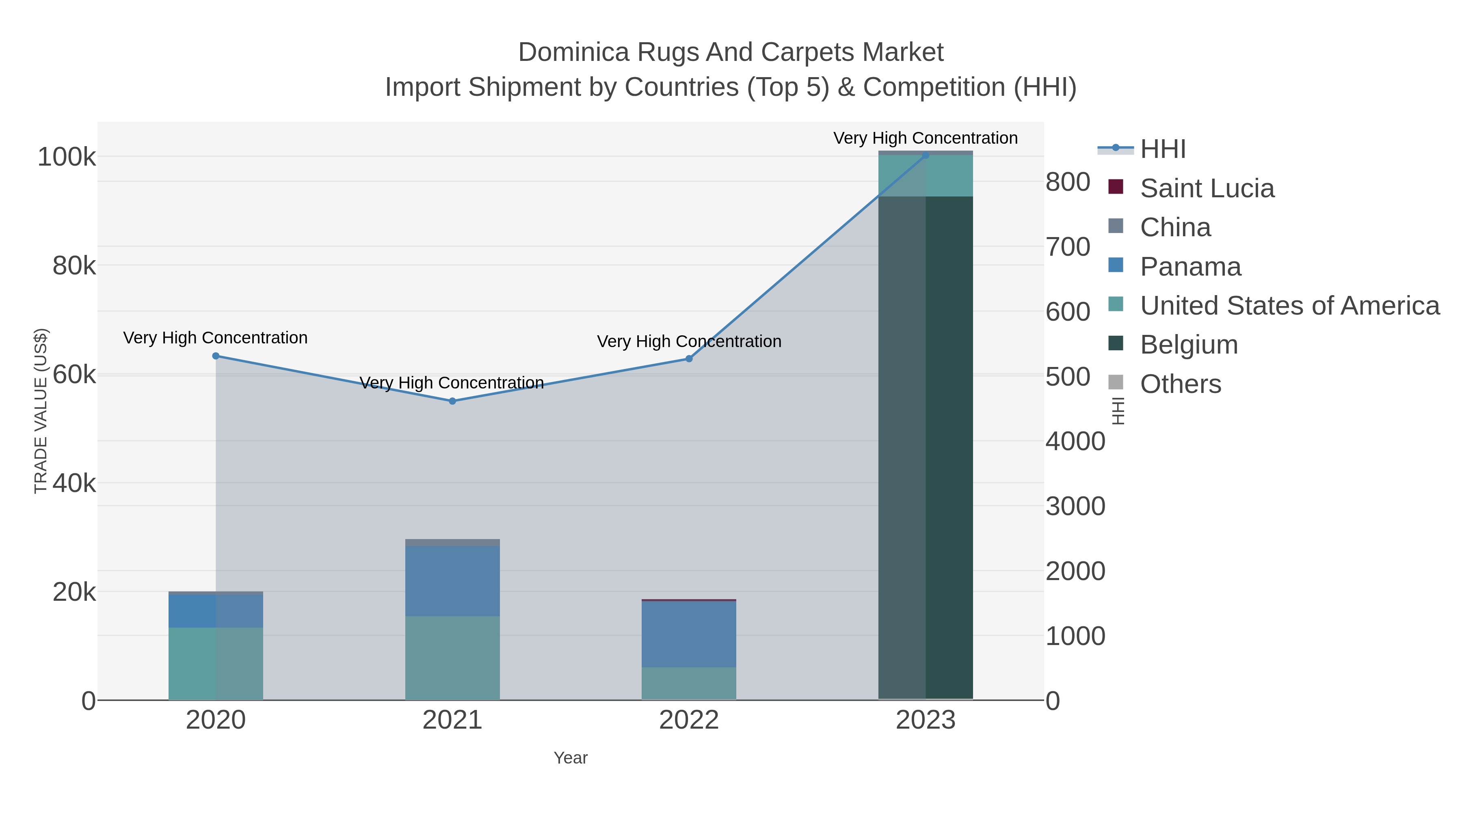Viewport: 1462px width, 822px height.
Task: Click 2022 Very High Concentration annotation
Action: pos(689,341)
